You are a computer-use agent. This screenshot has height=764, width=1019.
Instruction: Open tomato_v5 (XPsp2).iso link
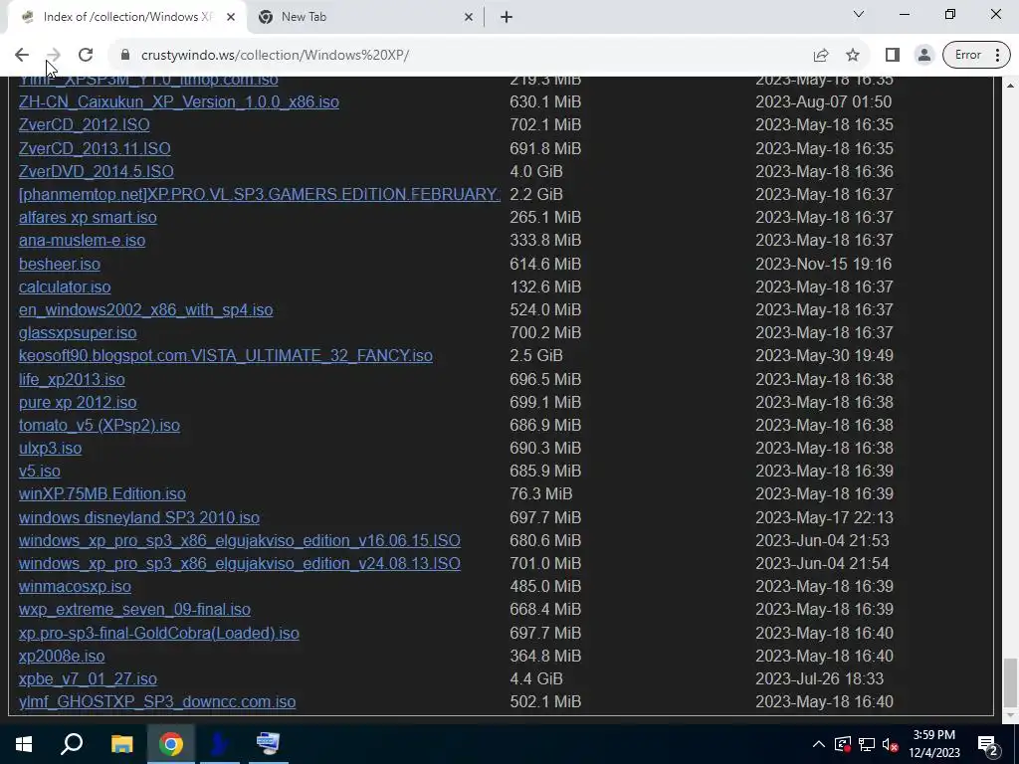pos(100,425)
